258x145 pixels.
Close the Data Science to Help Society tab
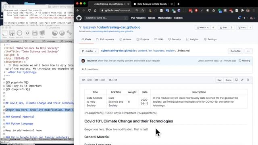point(172,4)
